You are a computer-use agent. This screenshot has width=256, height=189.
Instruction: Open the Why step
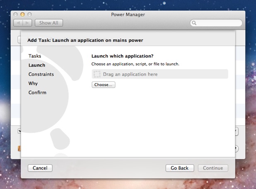(x=33, y=84)
